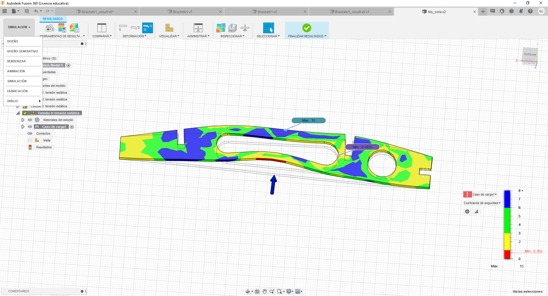Viewport: 548px width, 296px height.
Task: Collapse the Estudio 4 tree node
Action: click(18, 113)
